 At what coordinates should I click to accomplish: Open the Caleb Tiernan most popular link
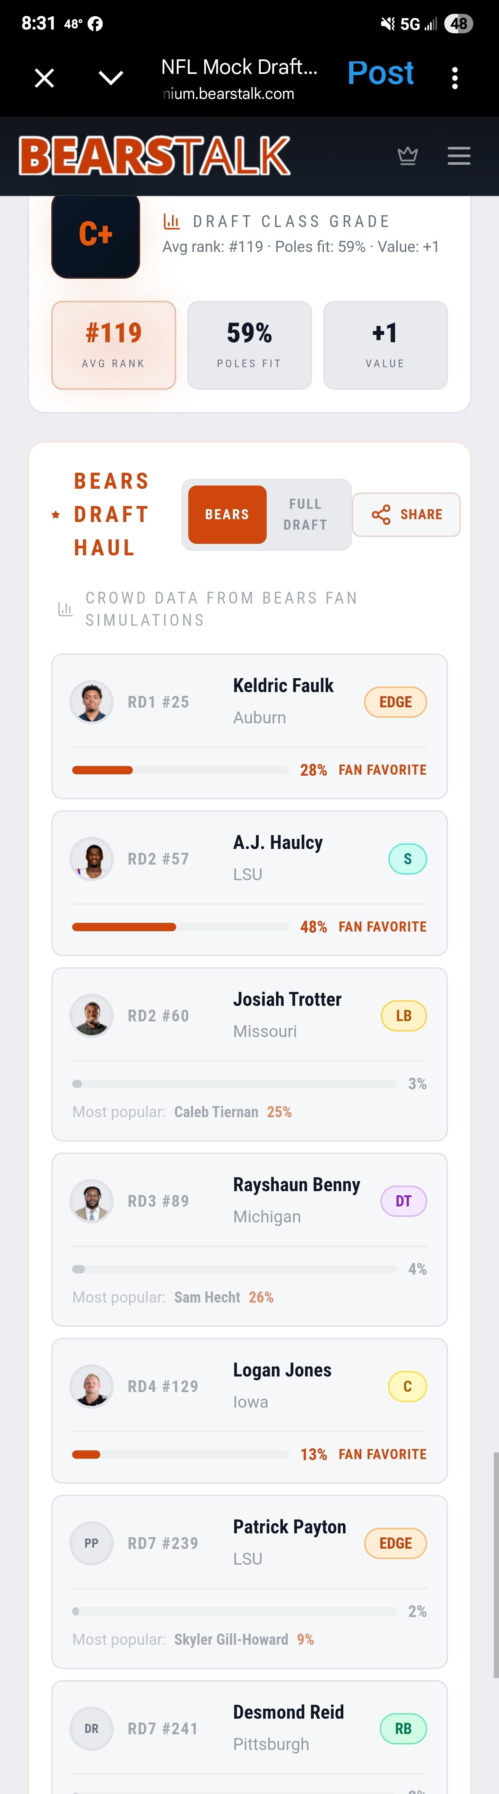tap(216, 1112)
